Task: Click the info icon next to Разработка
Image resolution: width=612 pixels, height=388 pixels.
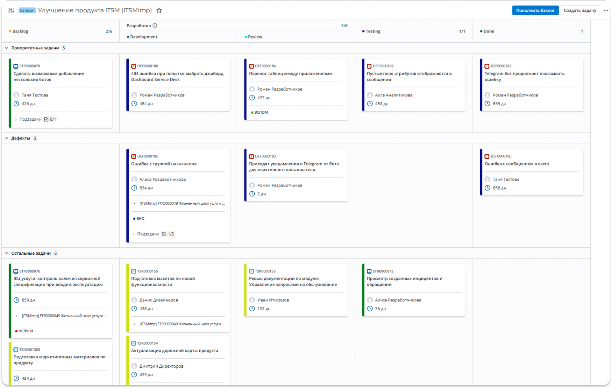Action: click(x=155, y=25)
